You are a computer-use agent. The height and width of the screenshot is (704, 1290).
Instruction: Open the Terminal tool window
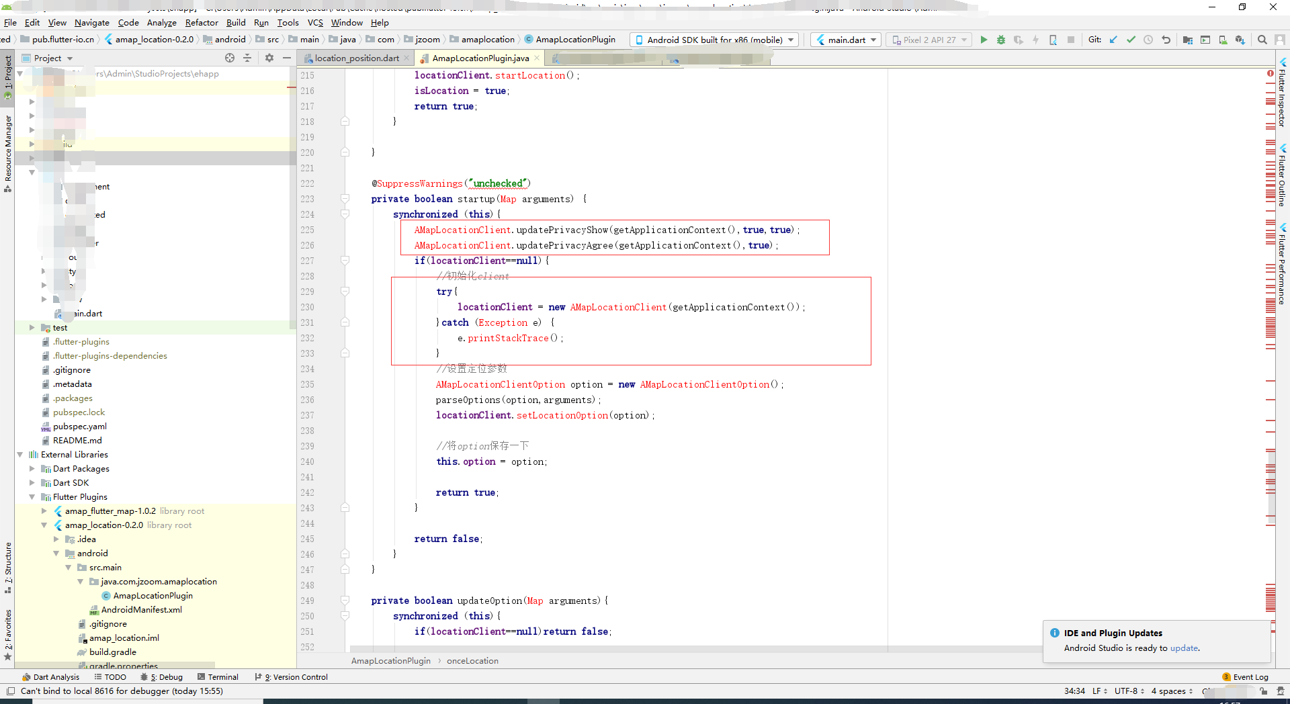coord(218,677)
